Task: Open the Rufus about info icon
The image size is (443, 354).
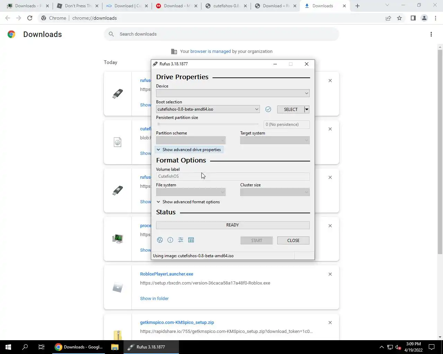Action: click(170, 240)
